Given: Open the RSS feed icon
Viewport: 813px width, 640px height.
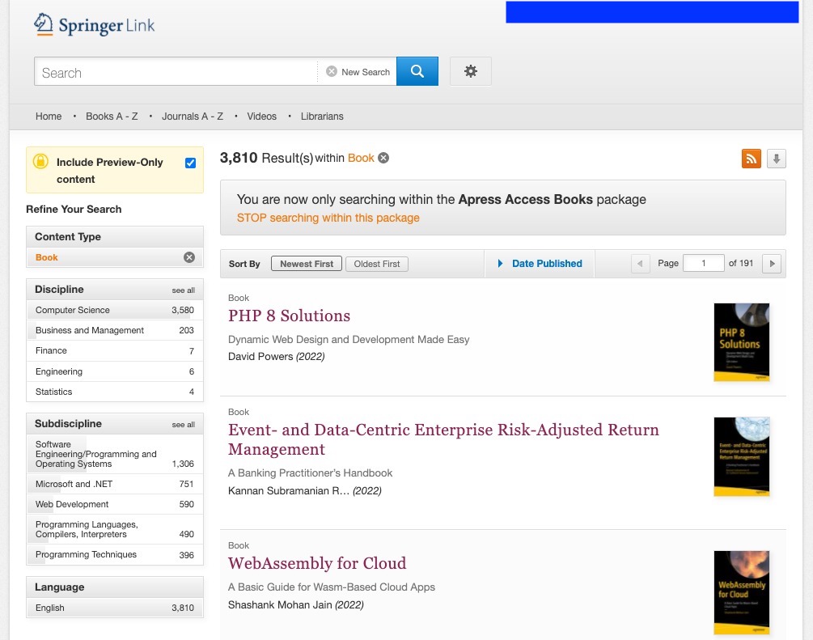Looking at the screenshot, I should pos(752,159).
